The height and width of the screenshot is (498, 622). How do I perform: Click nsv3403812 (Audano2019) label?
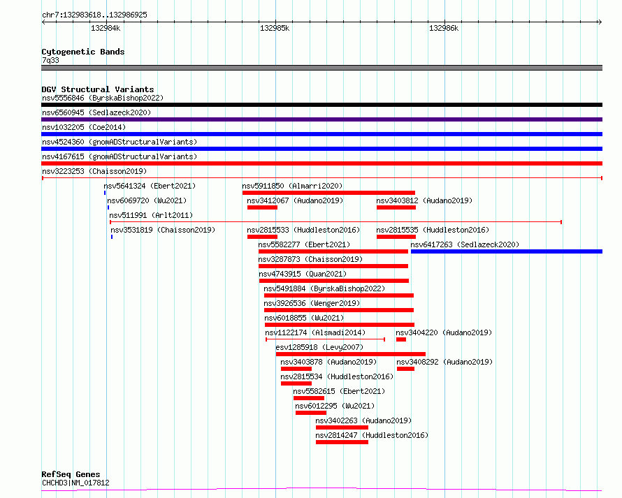tap(424, 200)
